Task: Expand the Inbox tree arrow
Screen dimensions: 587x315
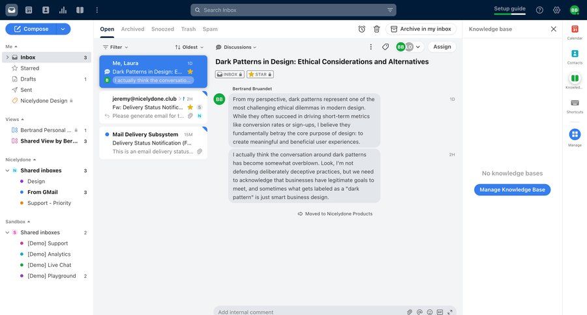Action: [7, 57]
